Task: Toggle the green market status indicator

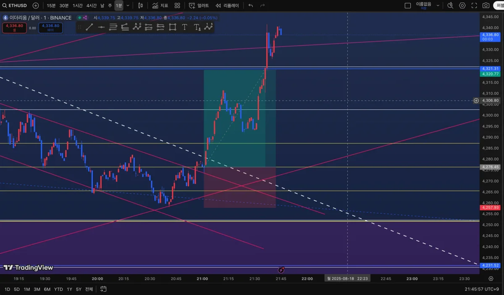Action: pyautogui.click(x=79, y=18)
